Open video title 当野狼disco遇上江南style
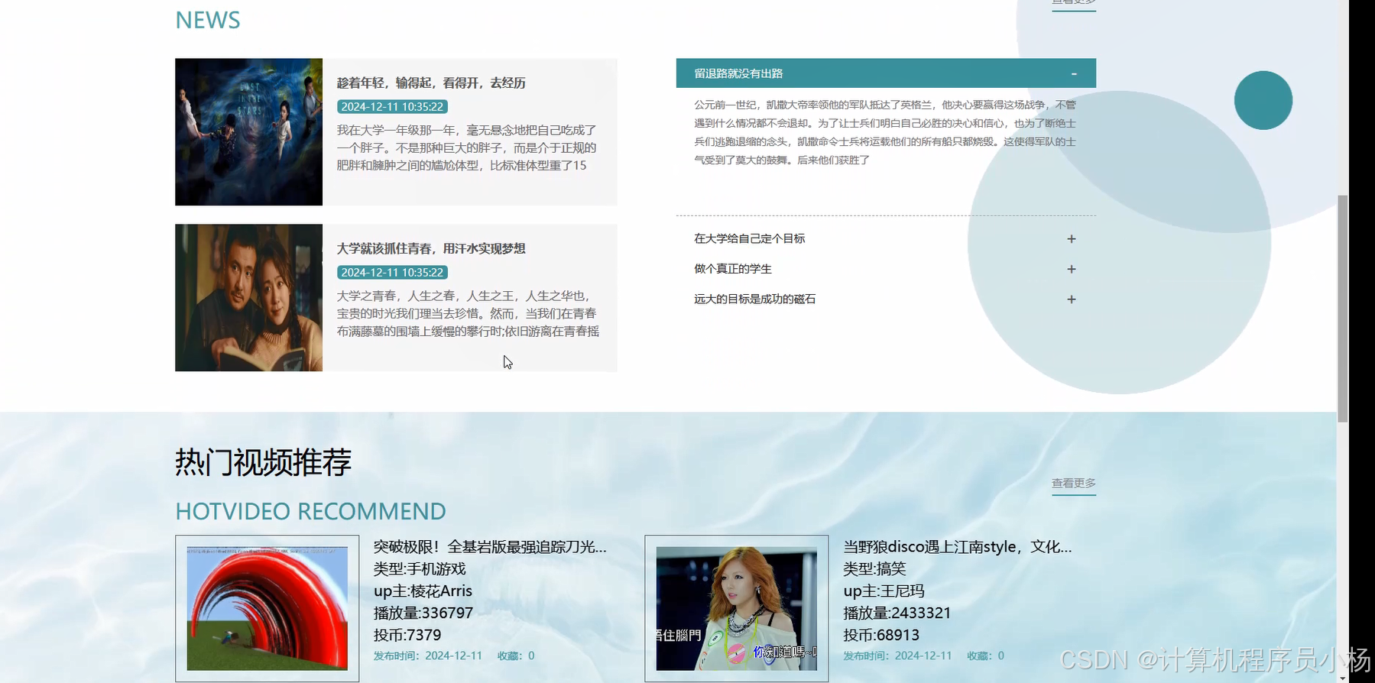The height and width of the screenshot is (683, 1375). 957,547
